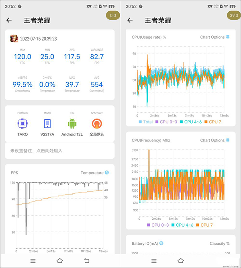Viewport: 241px width, 268px height.
Task: Open right screen navigation menu button
Action: pos(154,261)
